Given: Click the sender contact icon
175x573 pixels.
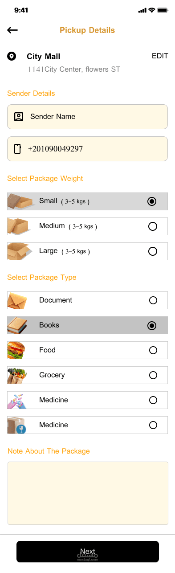Looking at the screenshot, I should pos(19,117).
